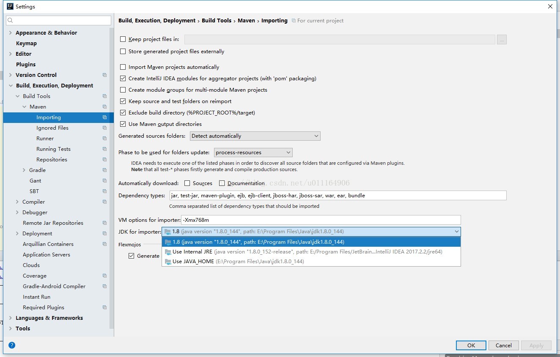Open Phase for folders update dropdown
The width and height of the screenshot is (560, 357).
(253, 153)
